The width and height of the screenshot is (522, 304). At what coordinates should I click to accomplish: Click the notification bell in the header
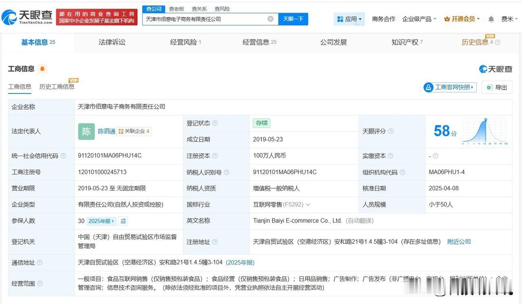491,19
